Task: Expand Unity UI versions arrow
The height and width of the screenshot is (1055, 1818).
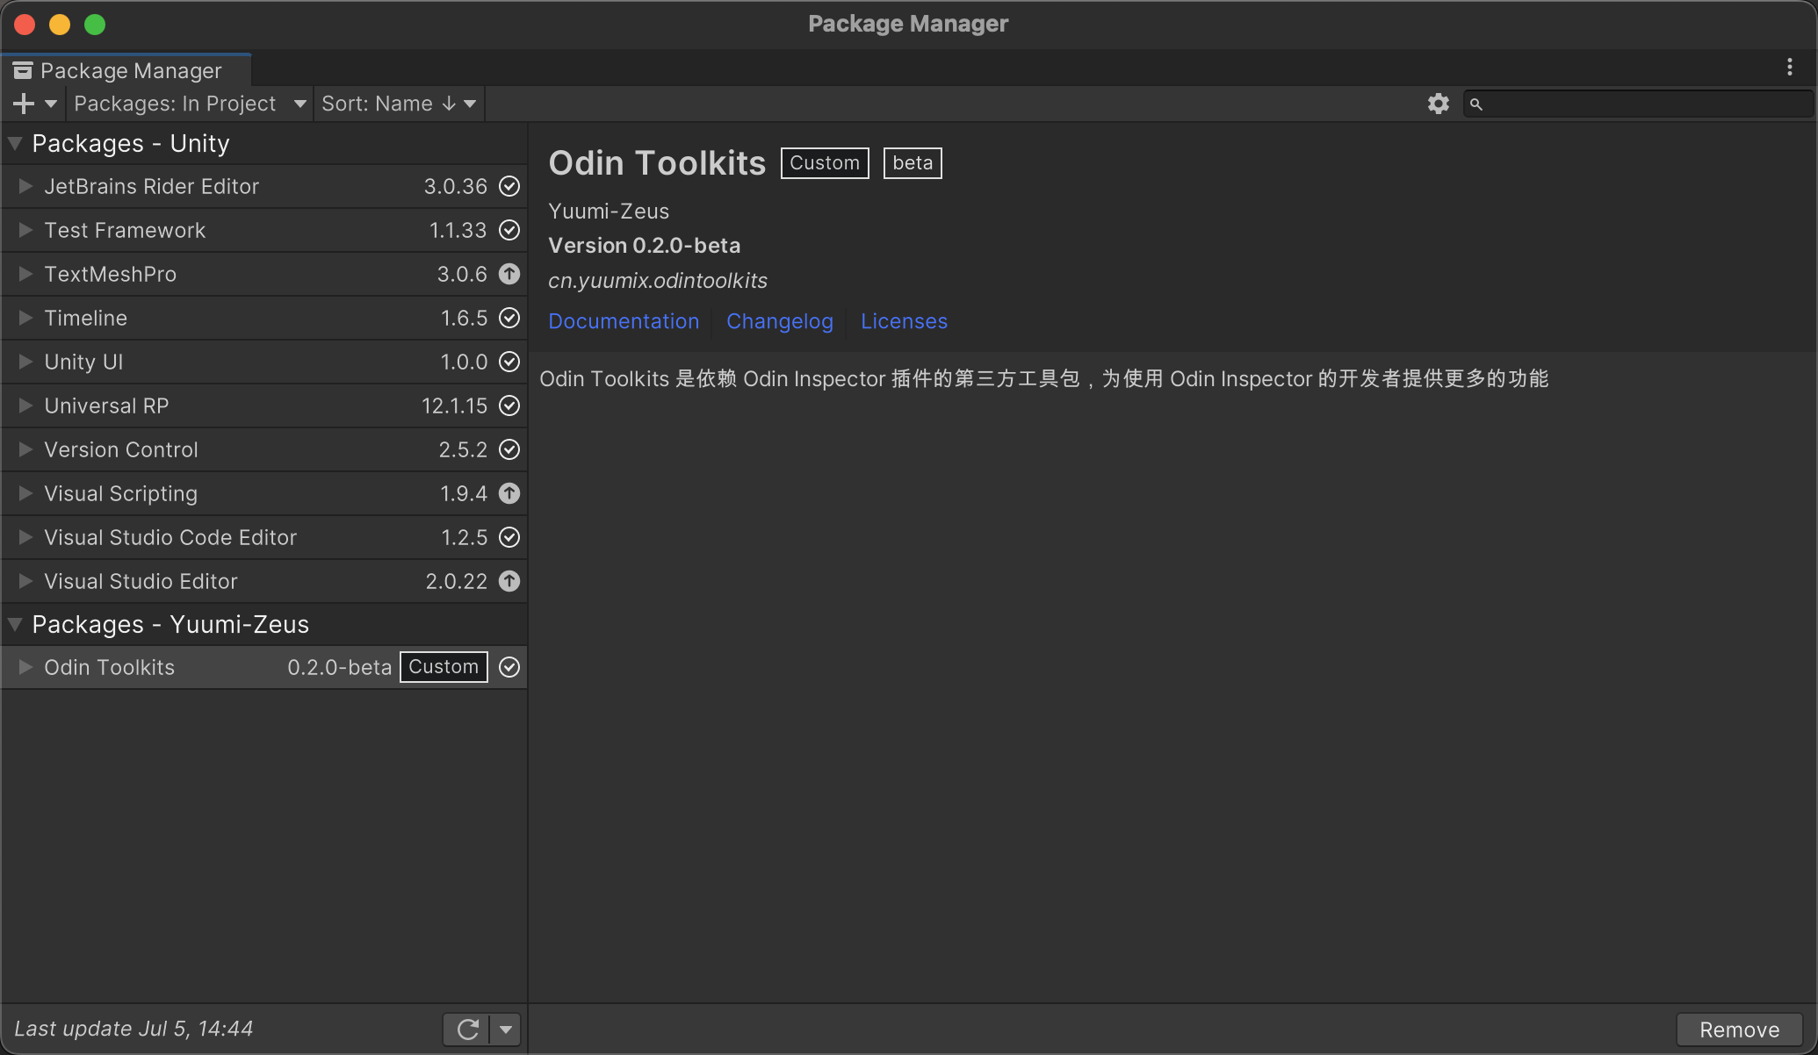Action: (25, 362)
